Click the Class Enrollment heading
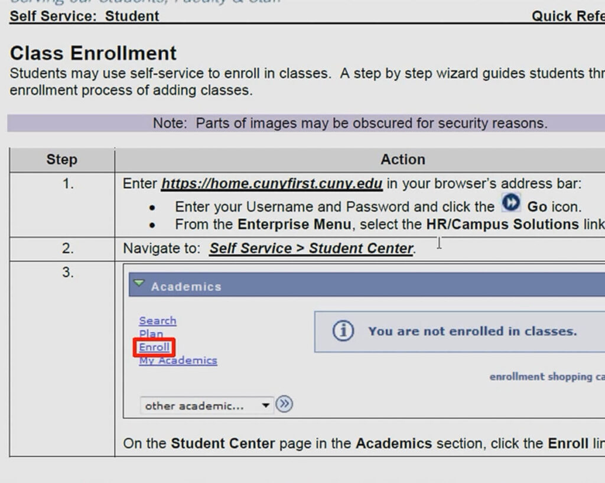Image resolution: width=605 pixels, height=483 pixels. [x=93, y=53]
